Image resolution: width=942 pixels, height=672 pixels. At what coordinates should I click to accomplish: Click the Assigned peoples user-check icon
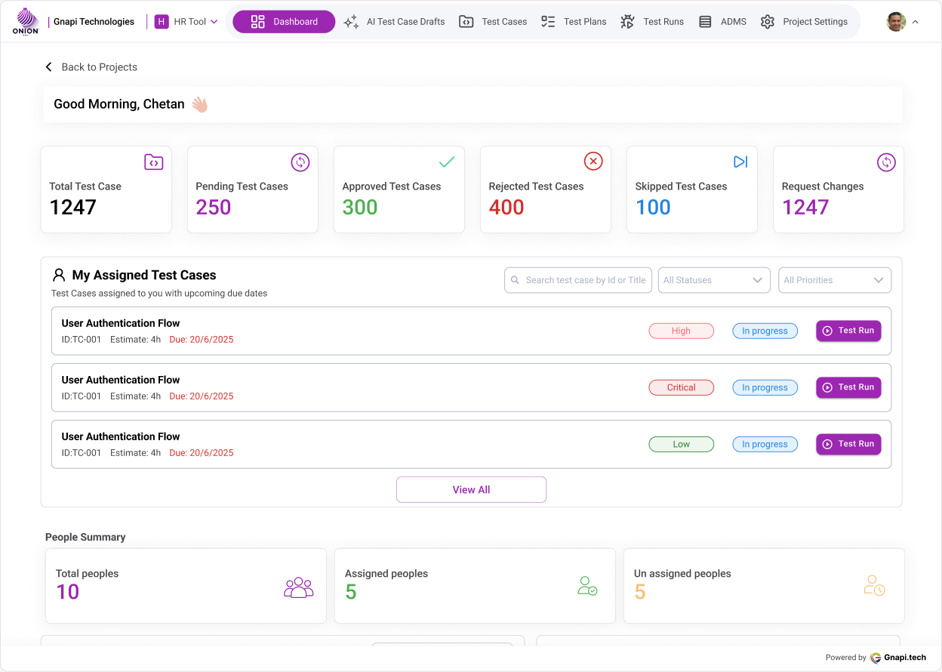[x=586, y=586]
